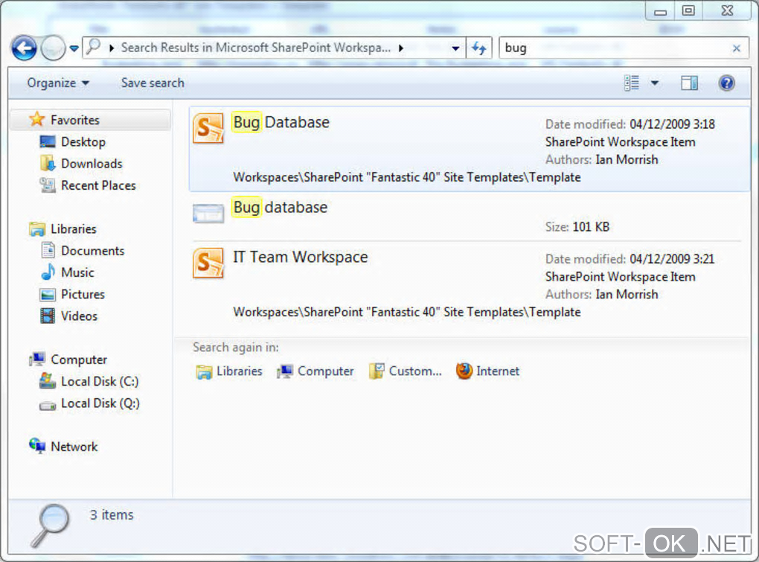Click the Downloads folder icon
The height and width of the screenshot is (562, 759).
(x=48, y=163)
